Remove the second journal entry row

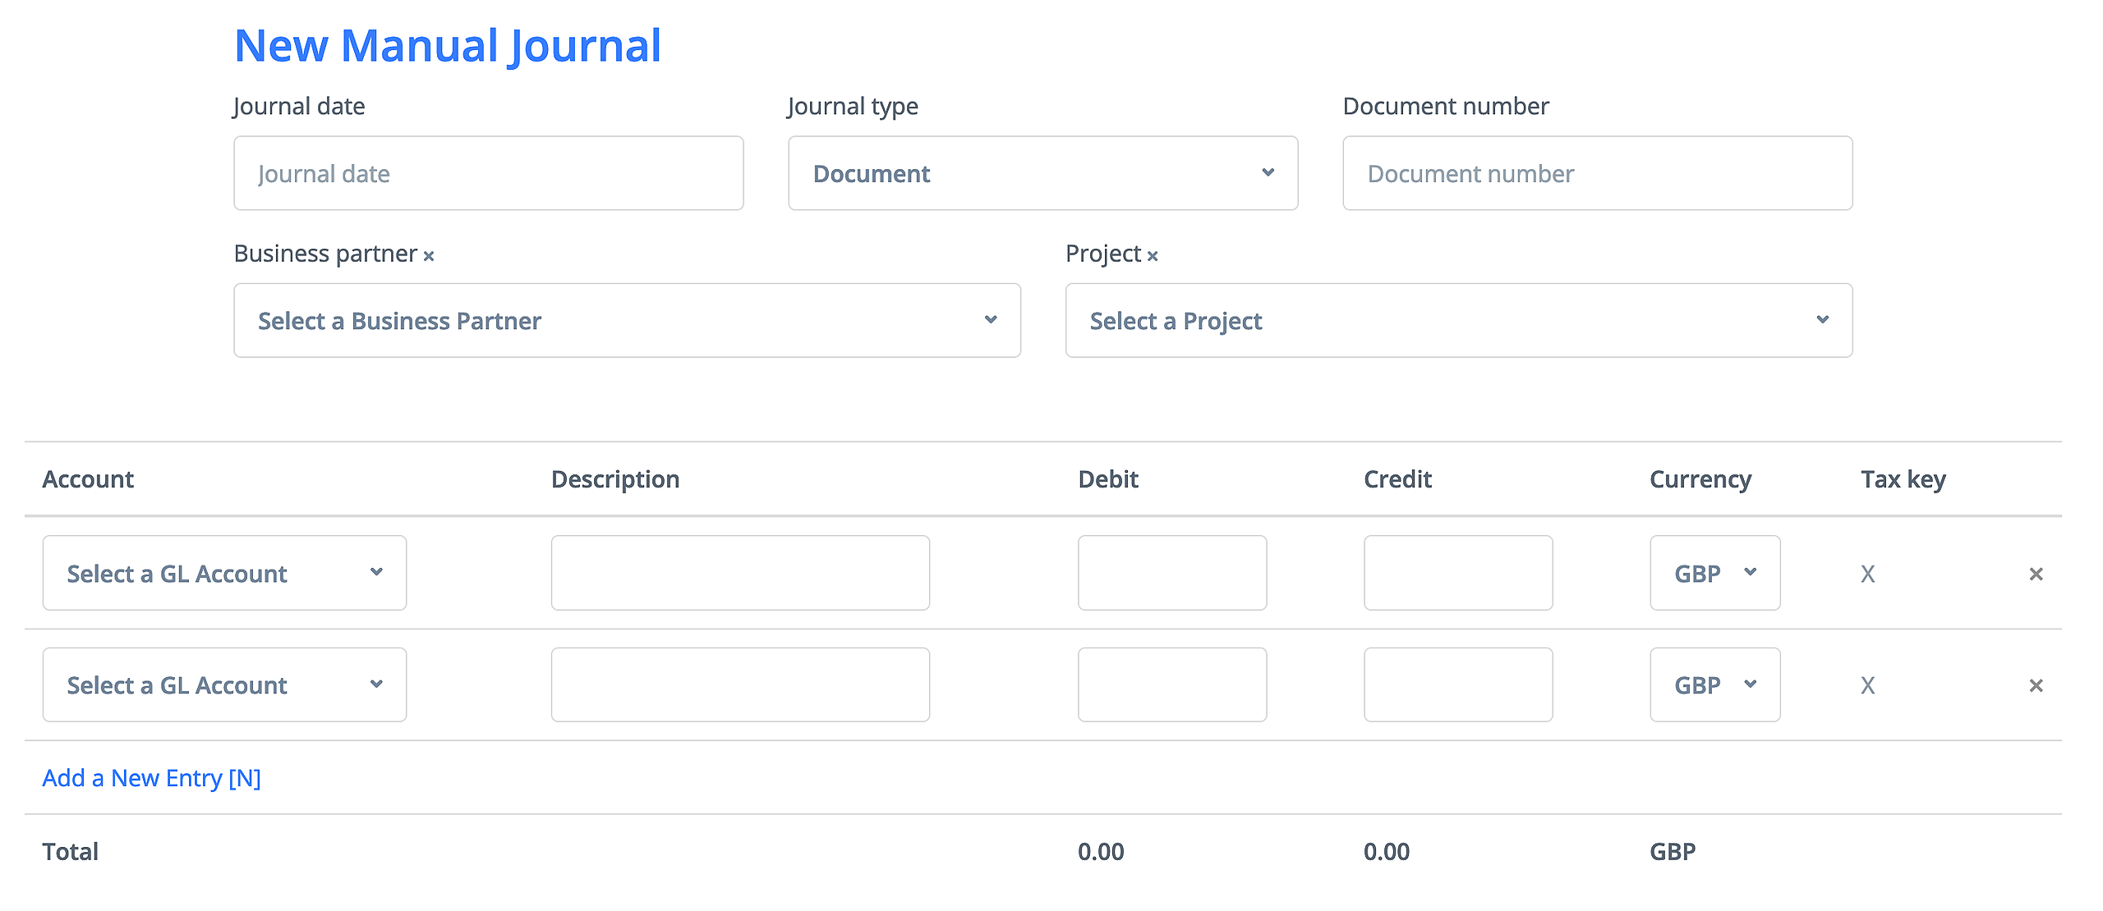(x=2036, y=685)
